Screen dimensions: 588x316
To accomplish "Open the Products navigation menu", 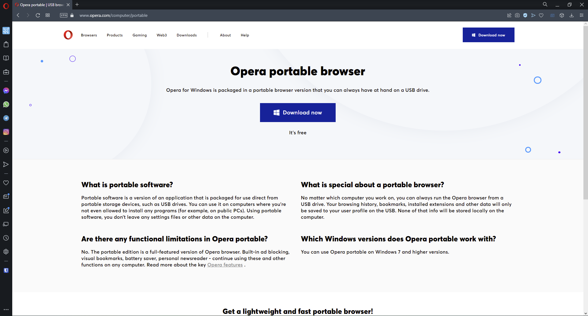I will pos(115,35).
